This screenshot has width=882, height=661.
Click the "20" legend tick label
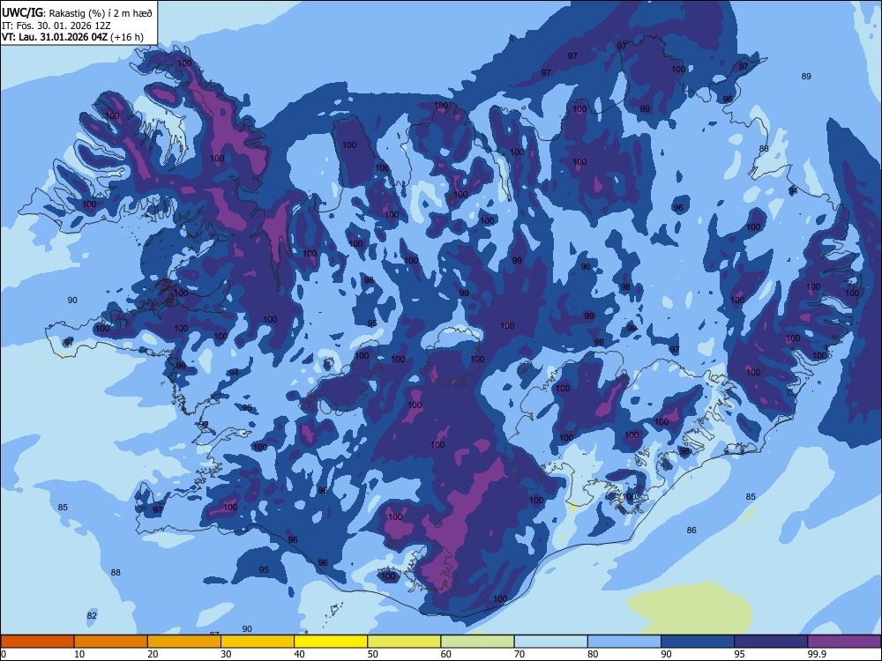click(x=153, y=654)
